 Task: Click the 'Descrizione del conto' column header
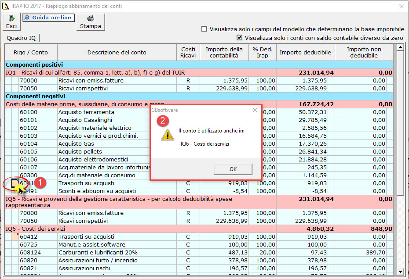[117, 52]
